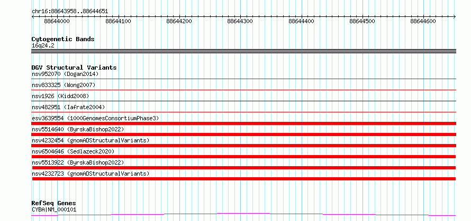This screenshot has width=471, height=221.
Task: Open variant nsv5514640 (ByrskaBishop2022)
Action: 78,129
